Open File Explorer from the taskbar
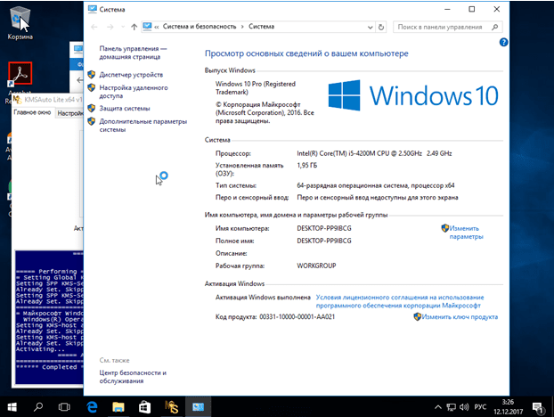This screenshot has width=554, height=417. pyautogui.click(x=117, y=406)
